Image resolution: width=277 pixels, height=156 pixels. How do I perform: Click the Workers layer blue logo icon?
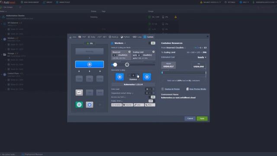[x=113, y=43]
